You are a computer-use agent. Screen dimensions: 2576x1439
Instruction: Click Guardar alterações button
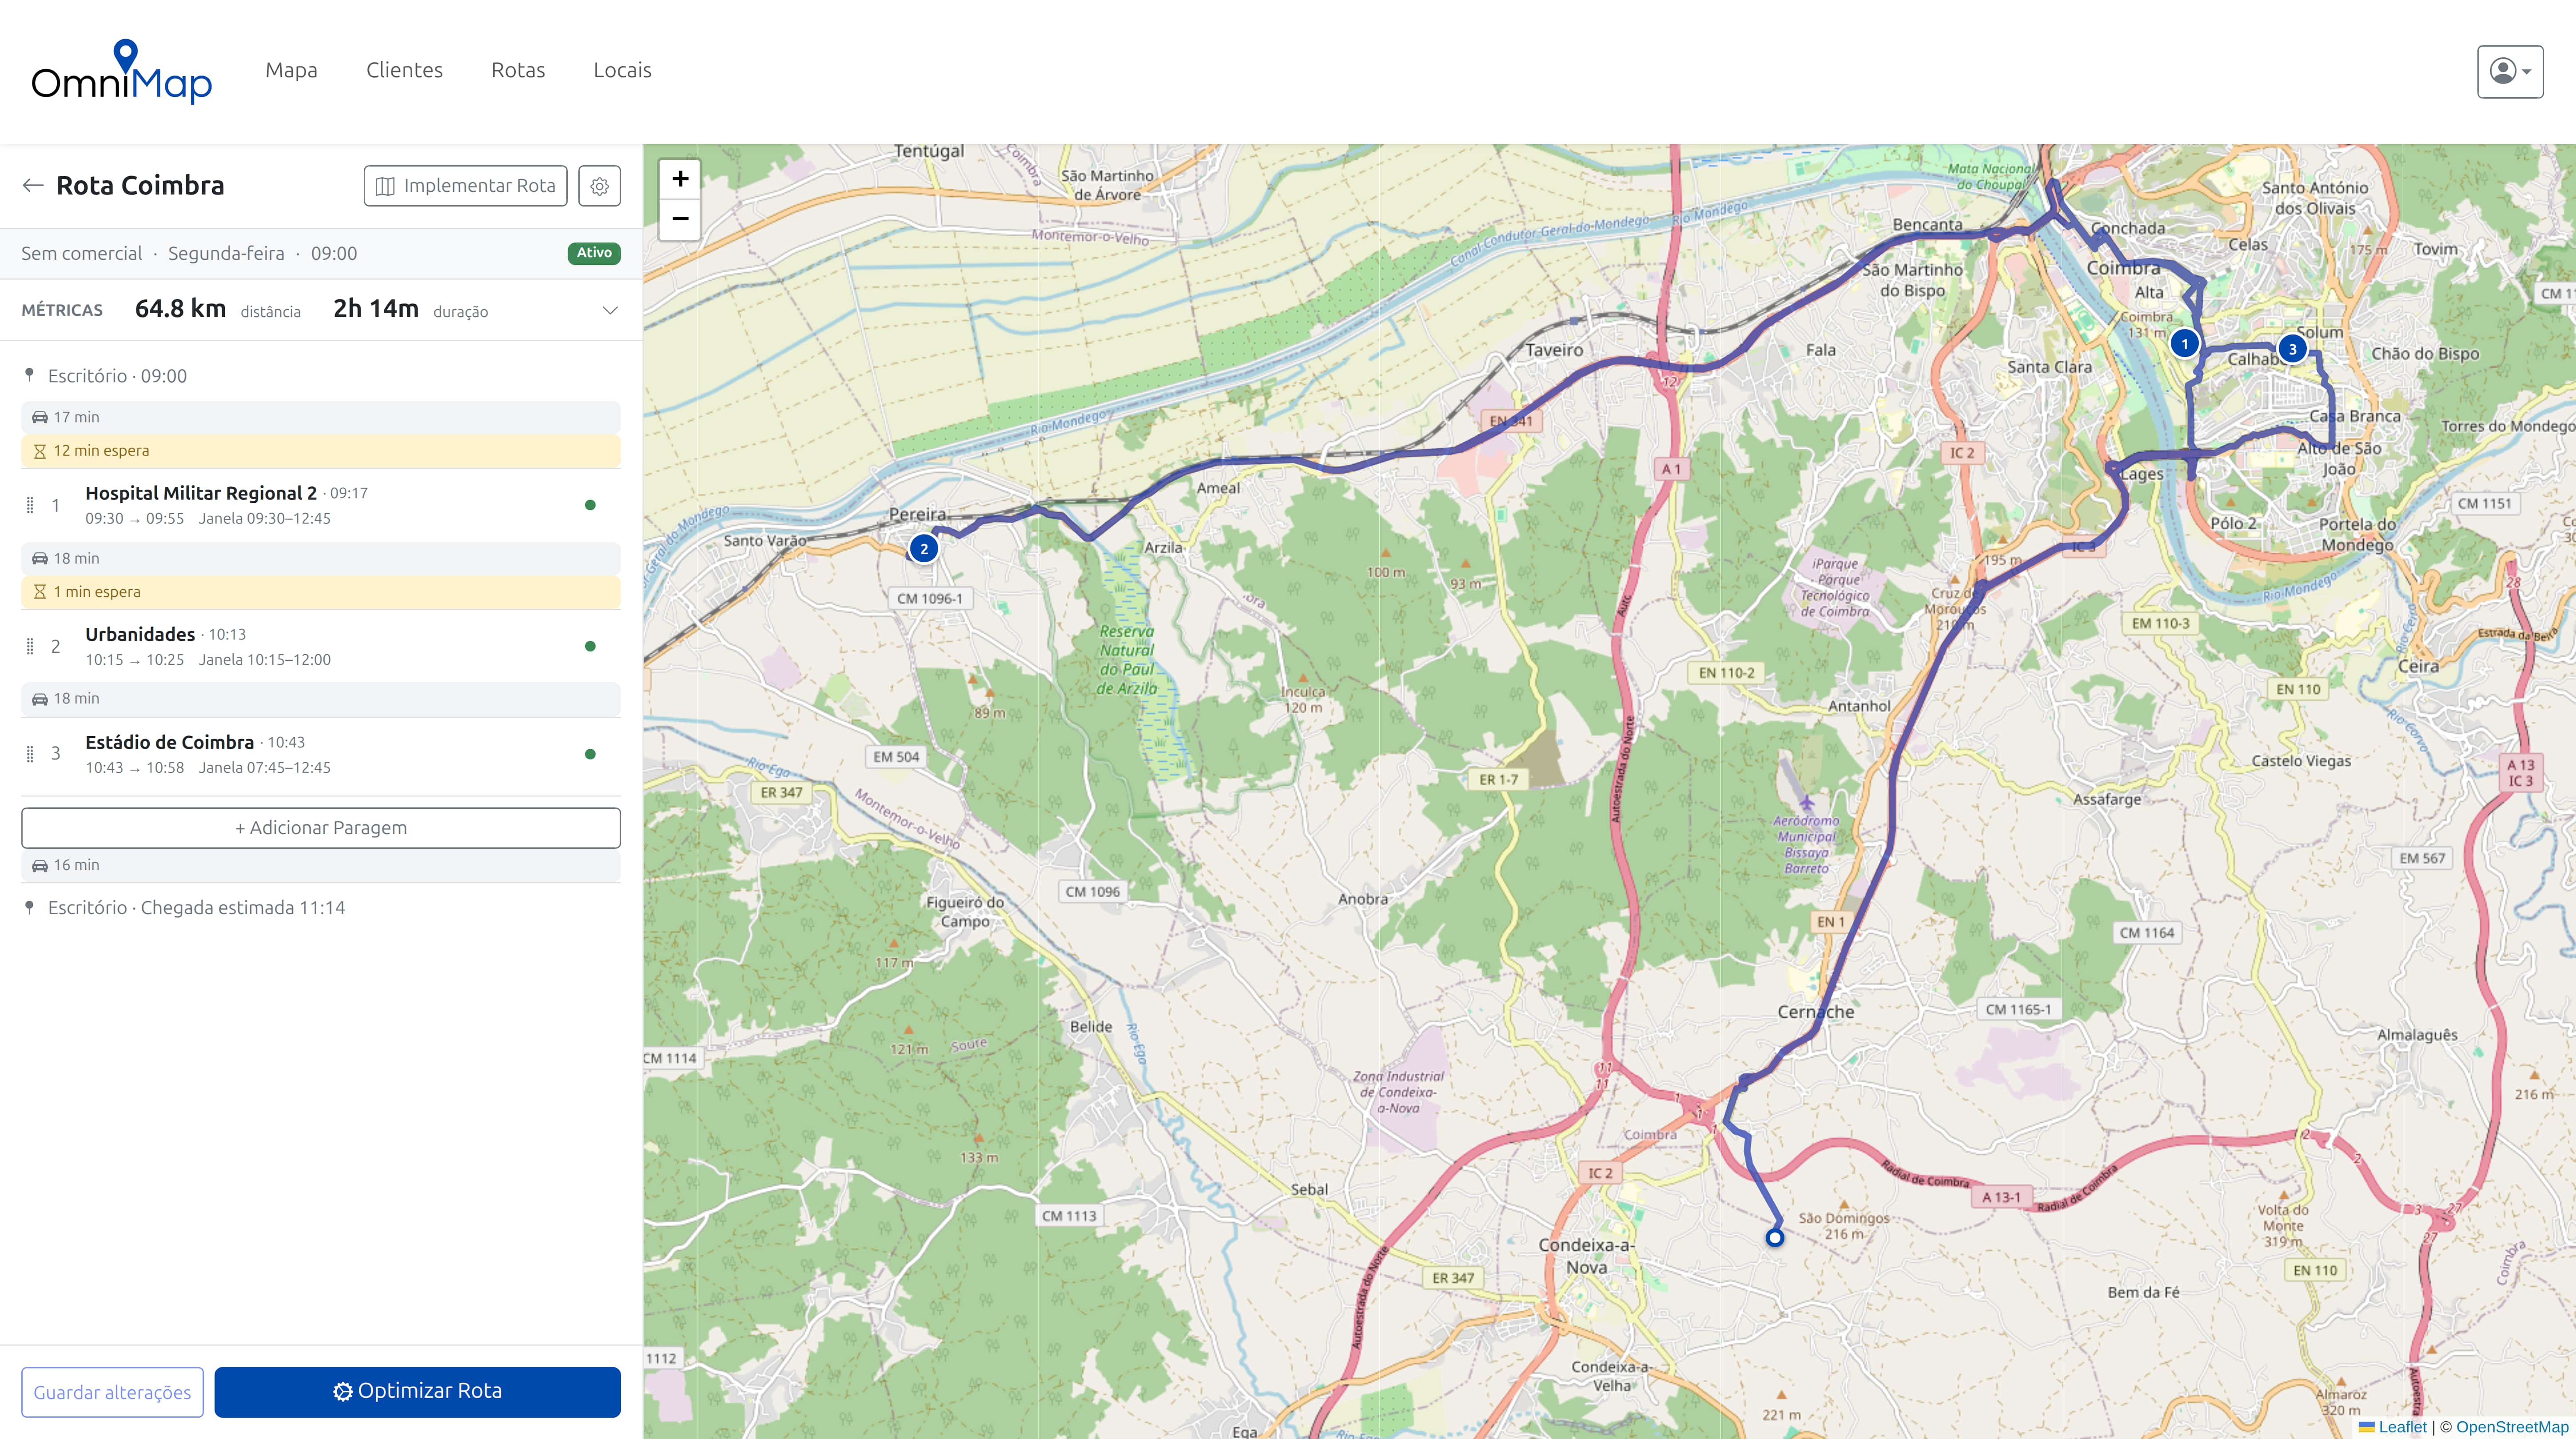tap(112, 1392)
